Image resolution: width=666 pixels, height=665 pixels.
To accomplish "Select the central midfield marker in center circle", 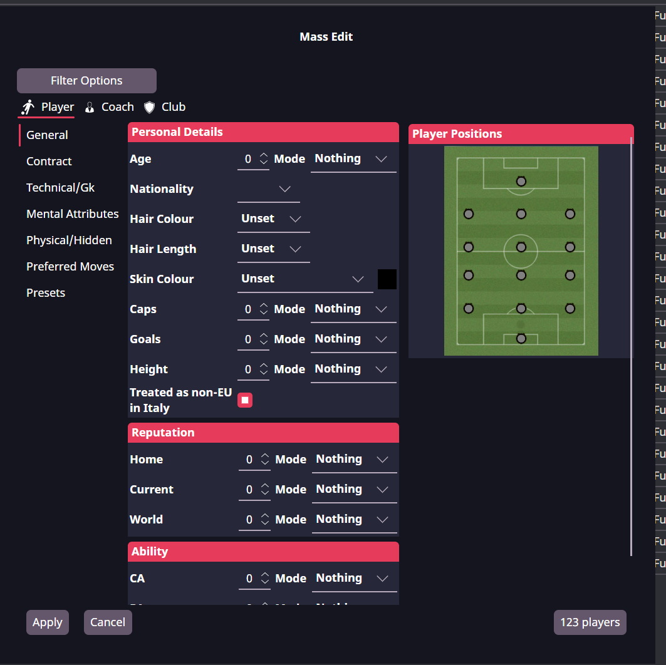I will (521, 247).
